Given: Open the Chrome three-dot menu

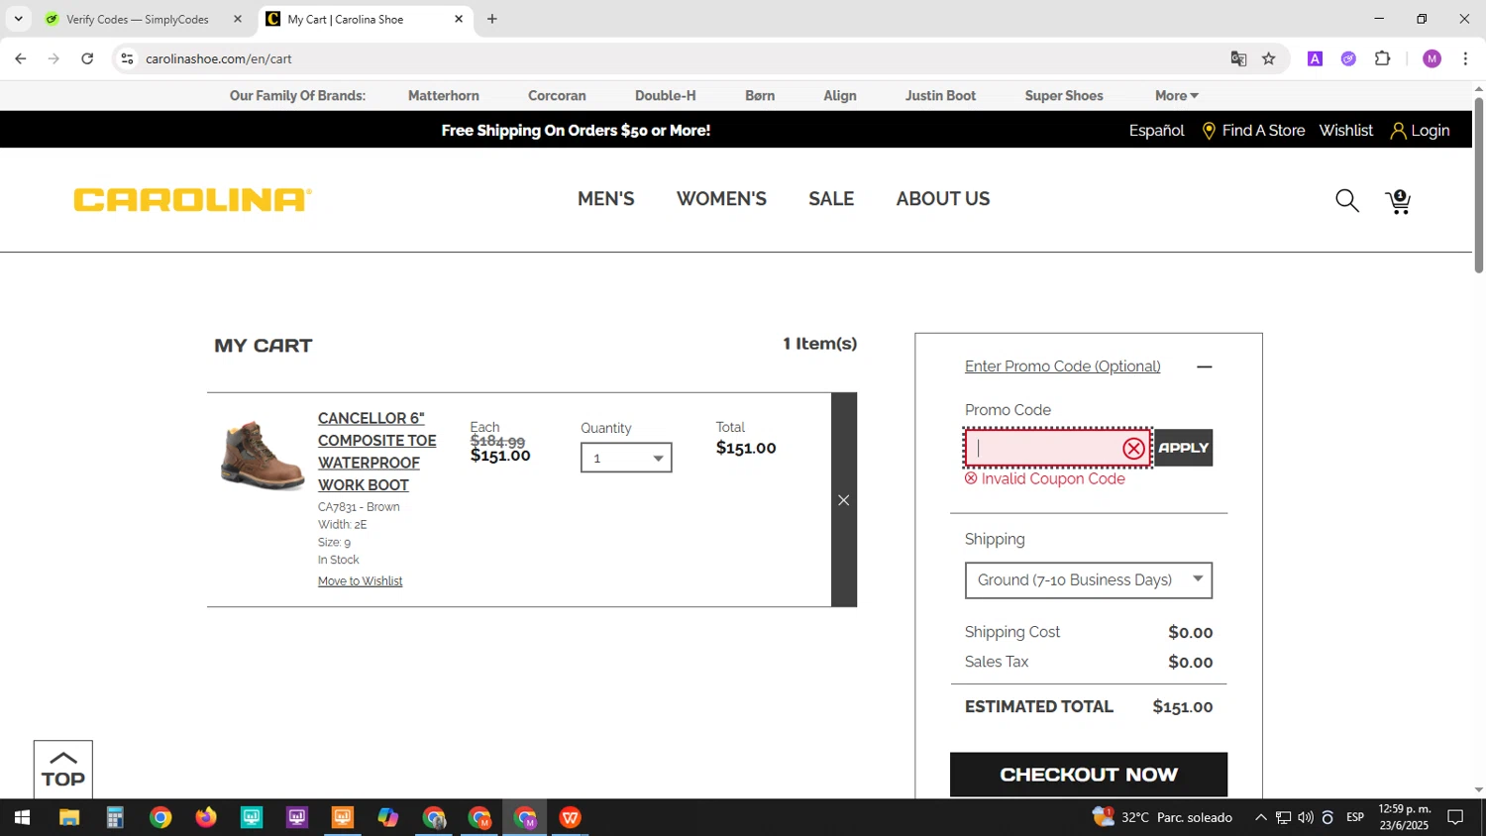Looking at the screenshot, I should tap(1465, 58).
